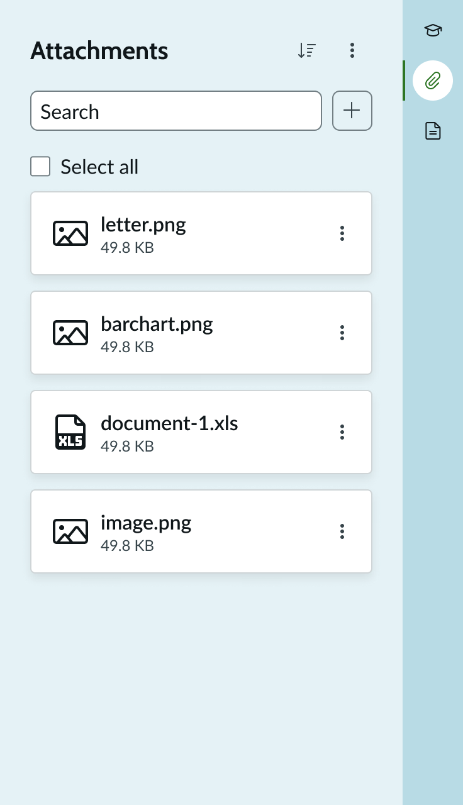Screen dimensions: 463x805
Task: Open the Attachments header overflow menu
Action: pos(352,50)
